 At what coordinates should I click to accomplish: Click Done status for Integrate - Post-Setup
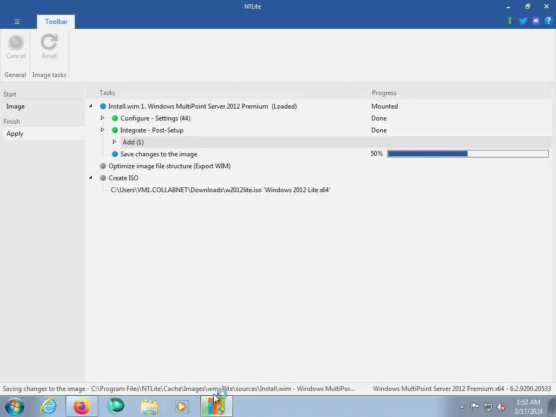[x=378, y=130]
